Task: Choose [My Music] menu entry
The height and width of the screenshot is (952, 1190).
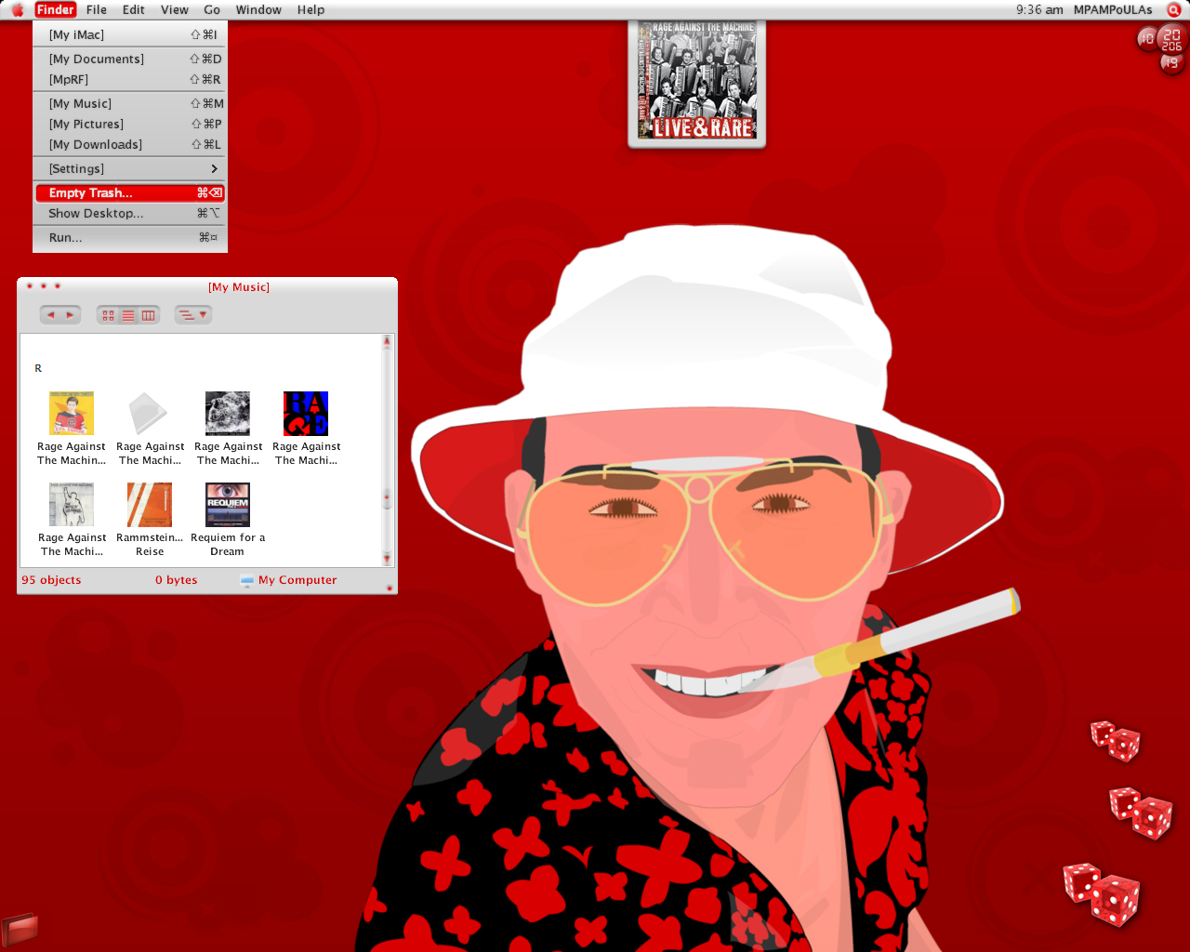Action: (130, 103)
